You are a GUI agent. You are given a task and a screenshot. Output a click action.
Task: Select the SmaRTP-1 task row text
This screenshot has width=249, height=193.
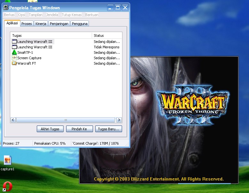[25, 52]
